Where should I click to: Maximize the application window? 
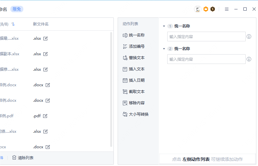point(245,9)
